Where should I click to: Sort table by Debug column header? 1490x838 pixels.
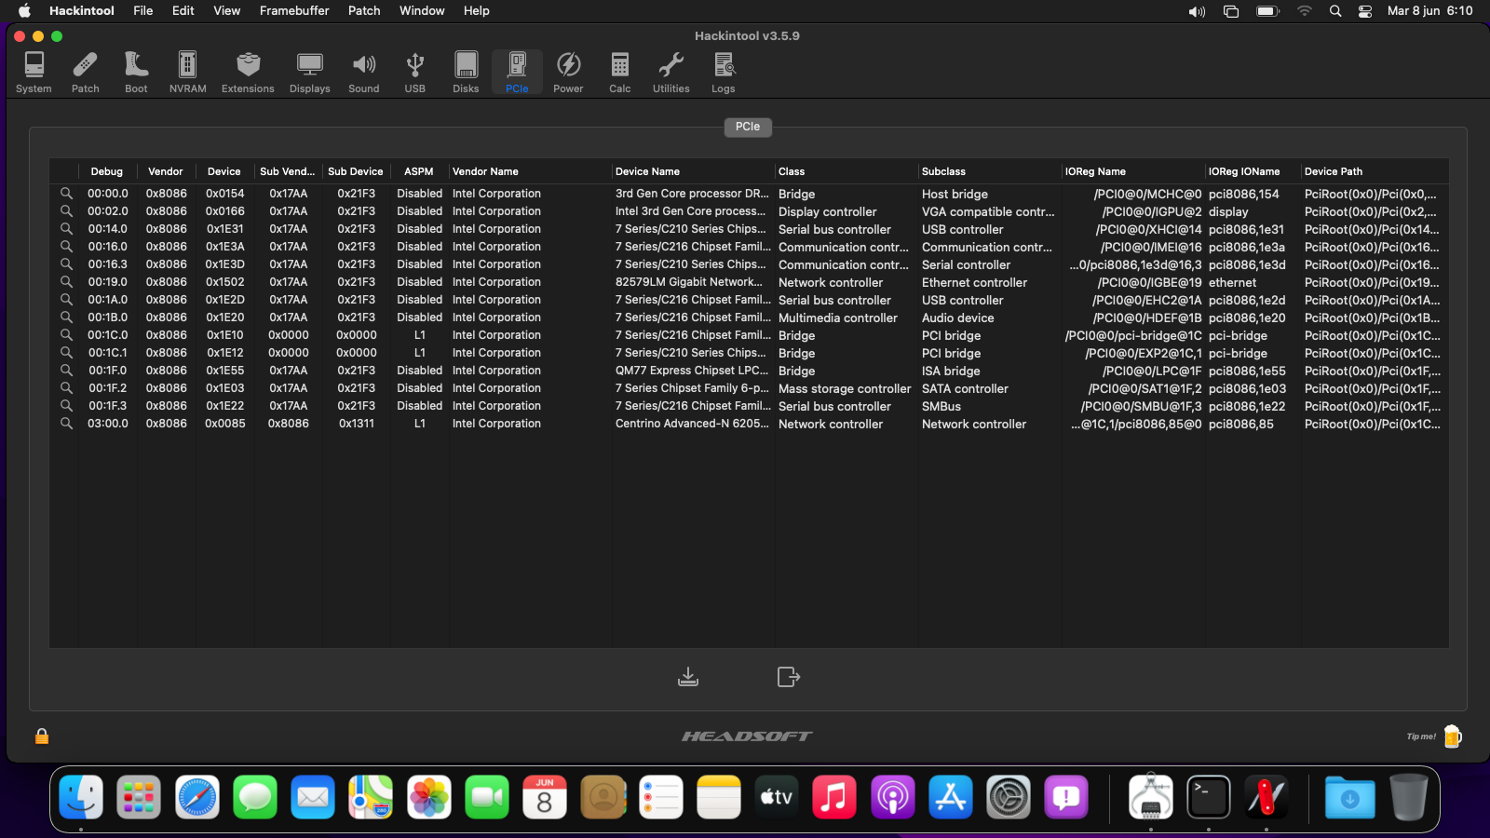107,171
